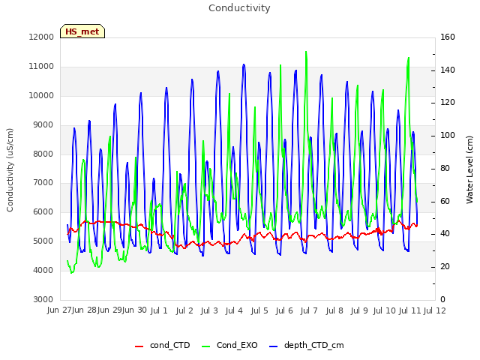Click the Conductivity chart title
Image resolution: width=480 pixels, height=360 pixels.
239,8
